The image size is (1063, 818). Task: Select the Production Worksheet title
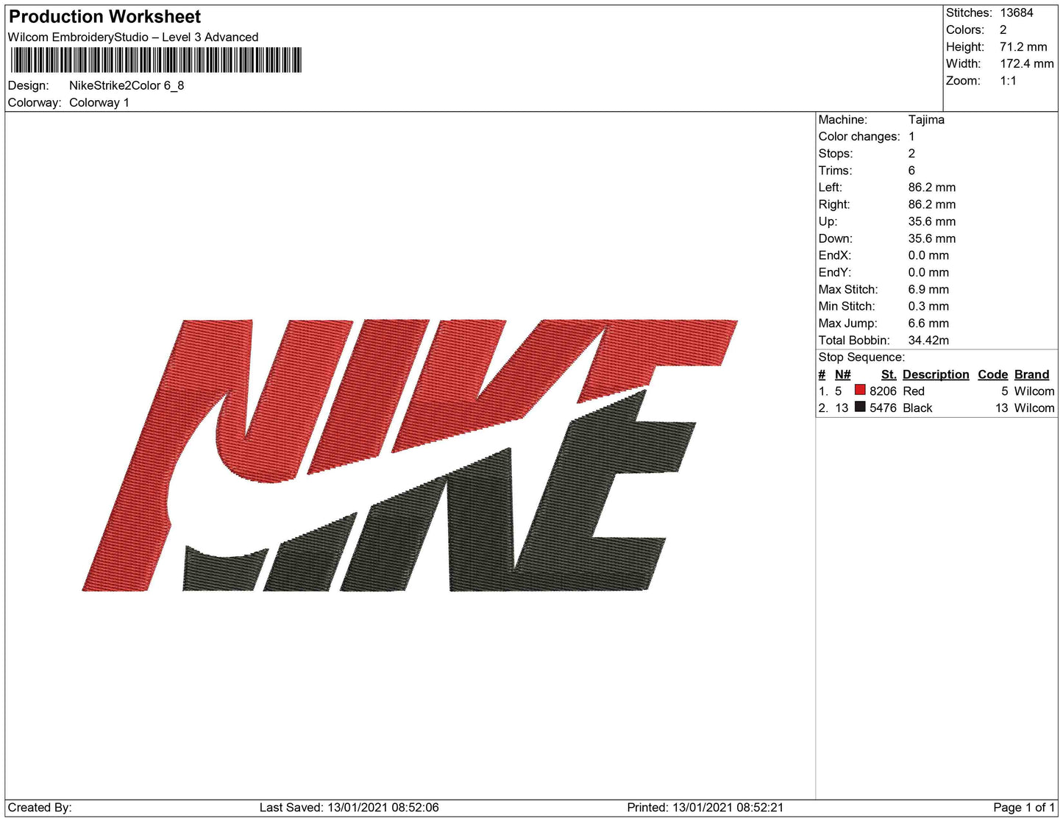pos(104,17)
